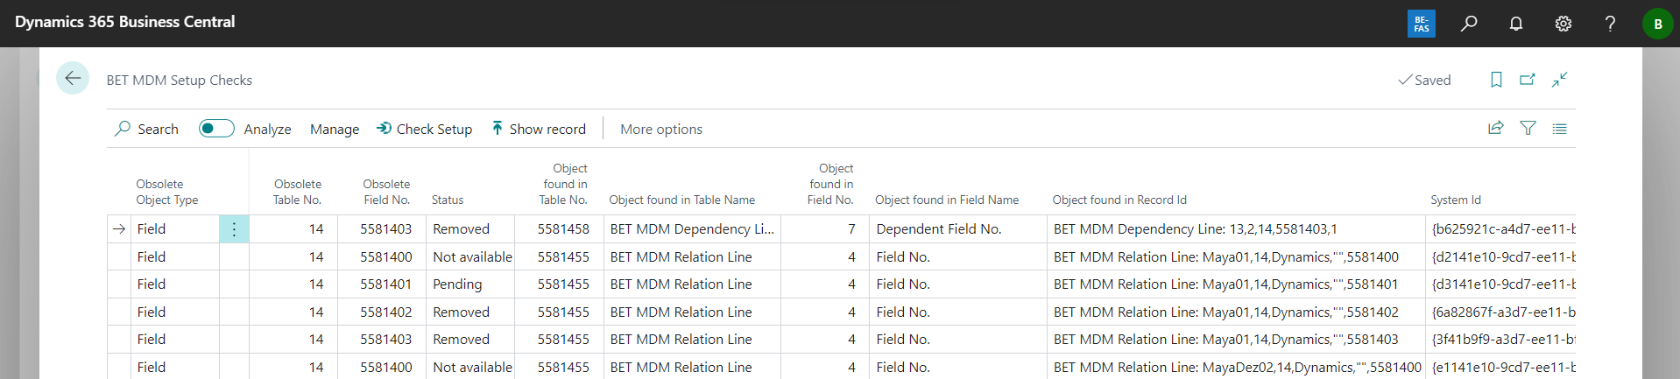The height and width of the screenshot is (379, 1680).
Task: Run Check Setup action
Action: [425, 129]
